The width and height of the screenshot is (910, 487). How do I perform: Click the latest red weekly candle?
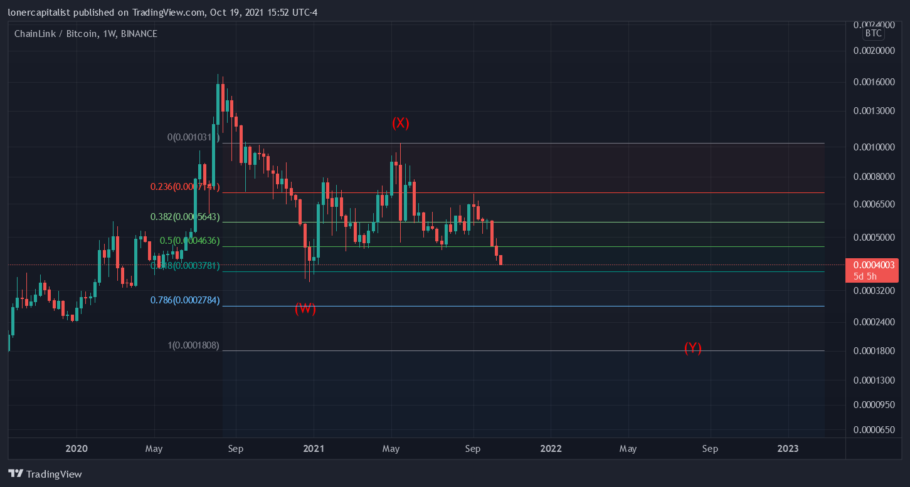click(501, 259)
